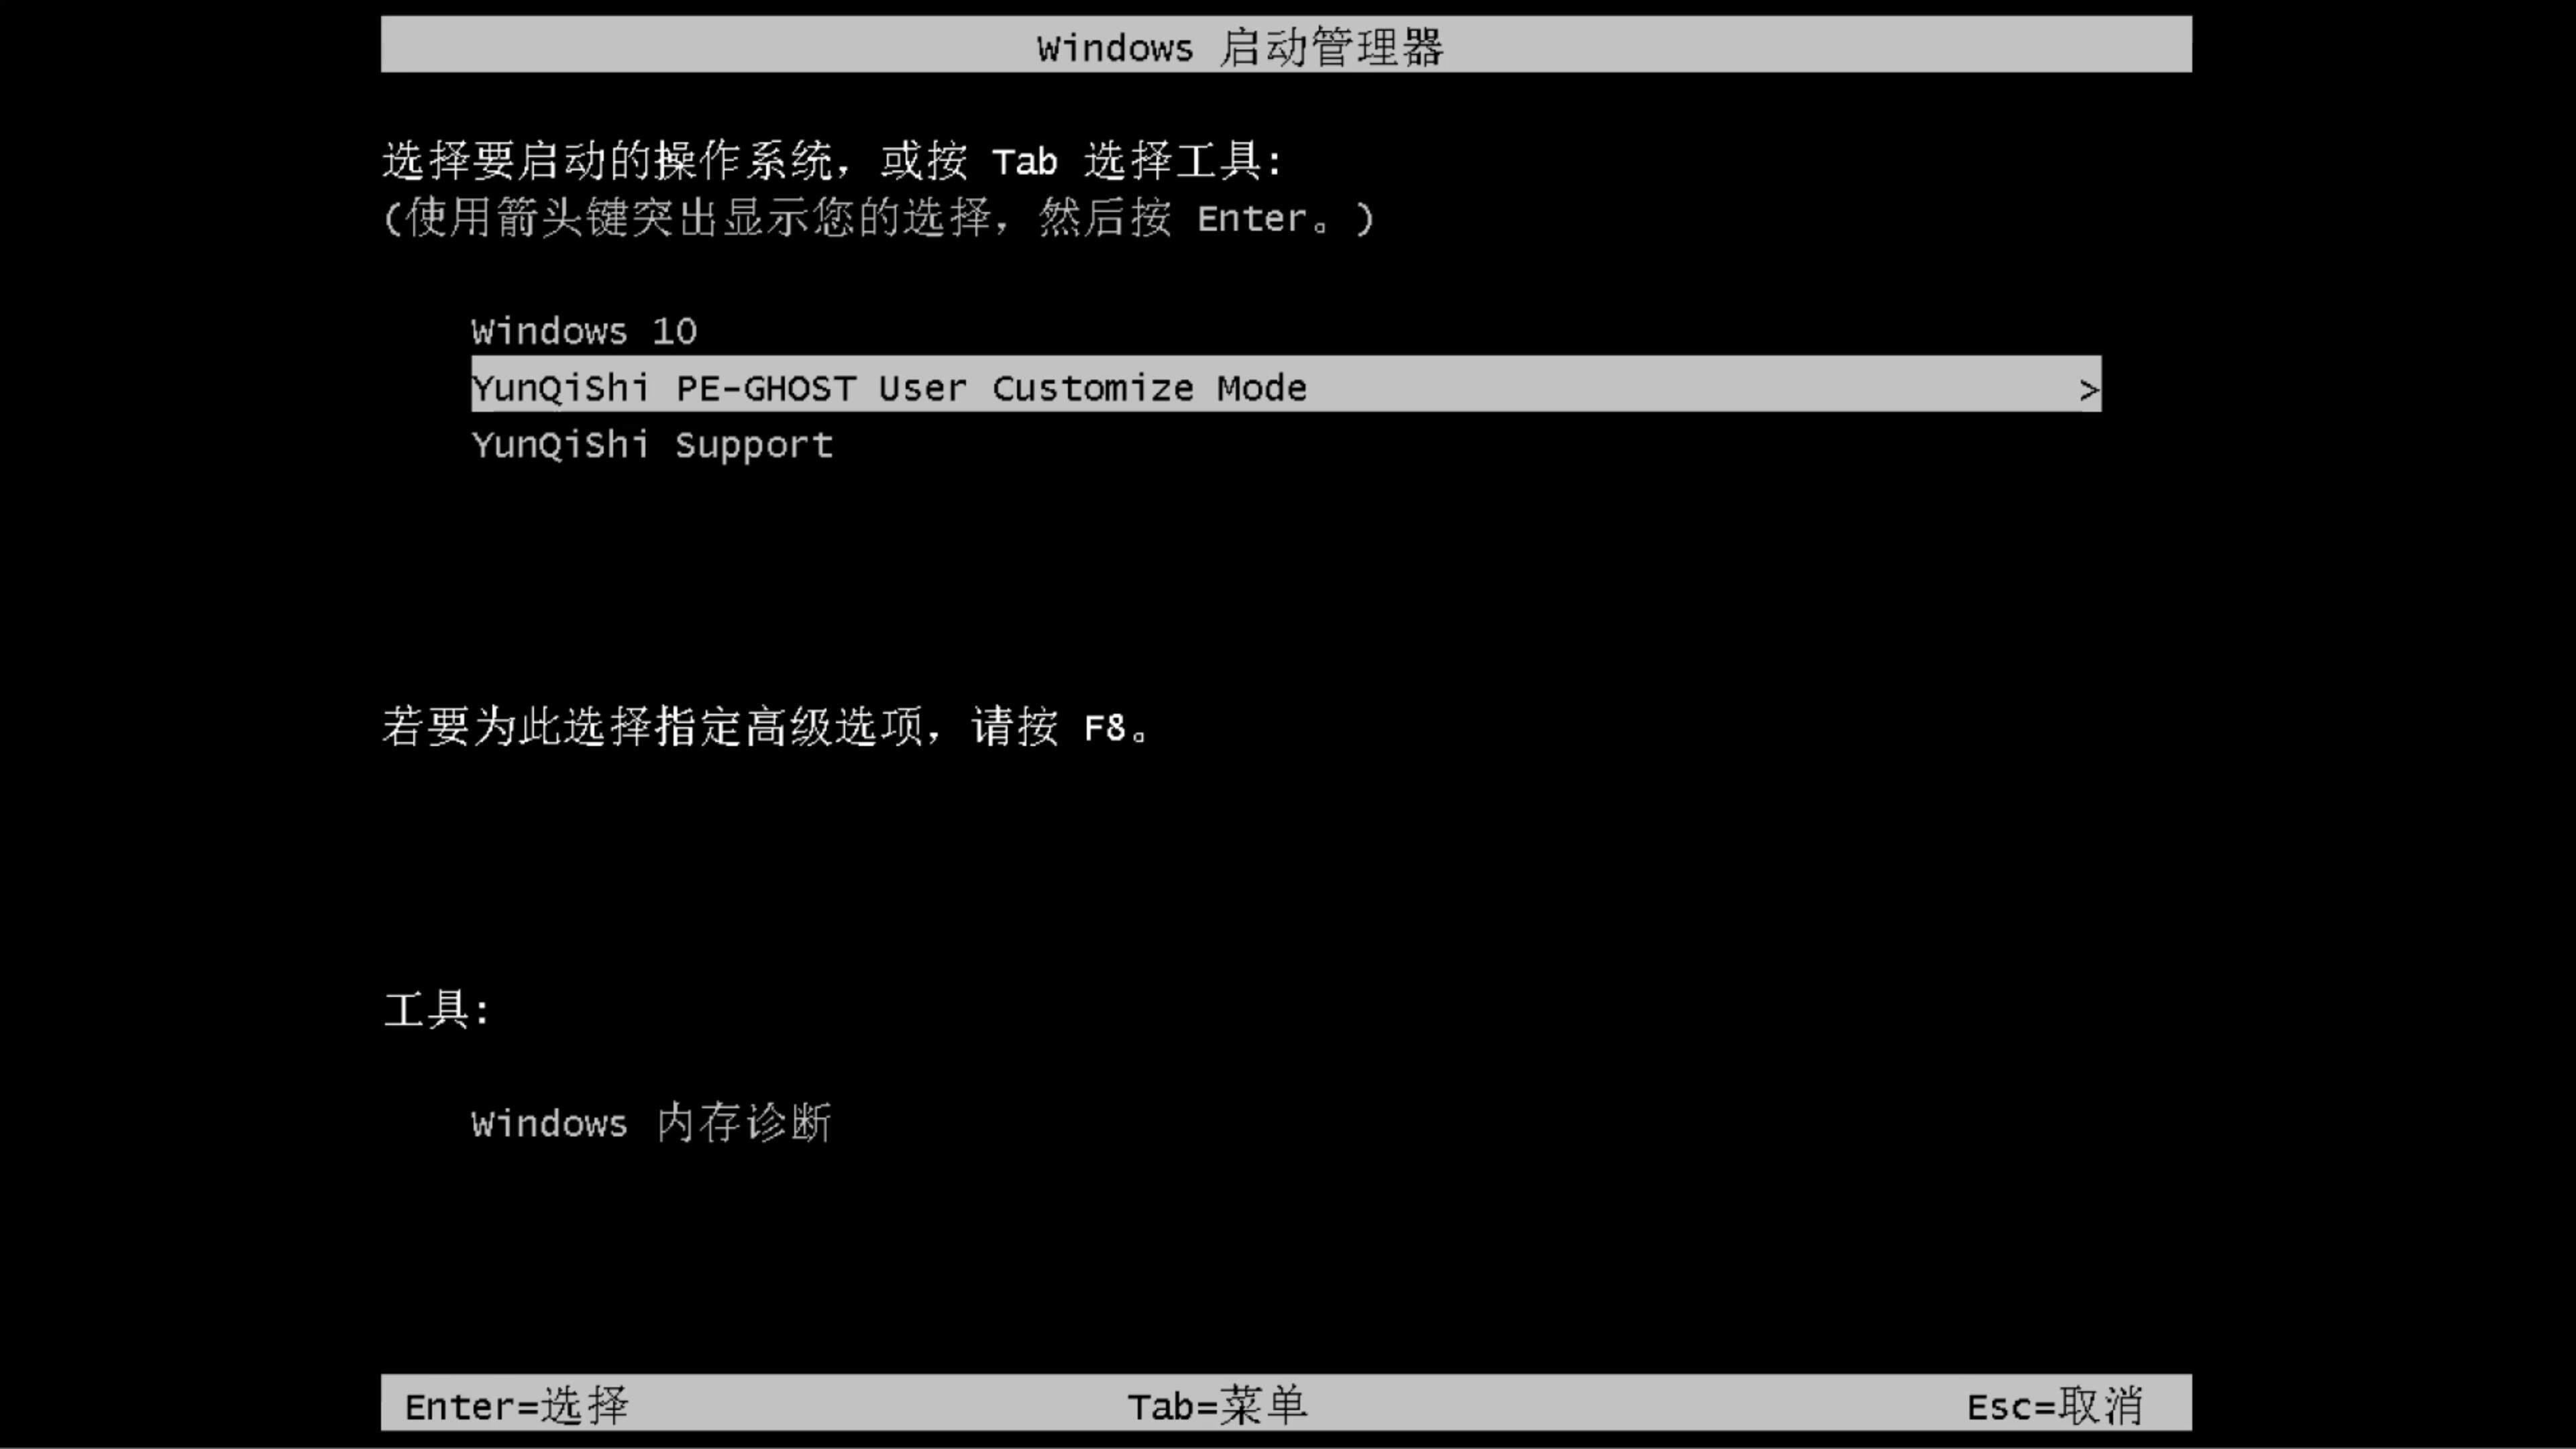This screenshot has width=2576, height=1449.
Task: Select Windows 10 boot option
Action: (584, 331)
